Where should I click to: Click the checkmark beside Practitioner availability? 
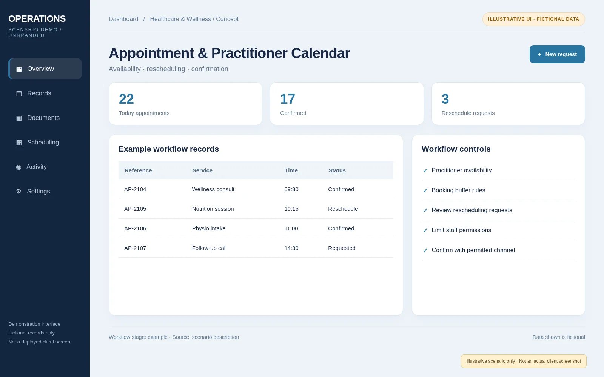(425, 170)
